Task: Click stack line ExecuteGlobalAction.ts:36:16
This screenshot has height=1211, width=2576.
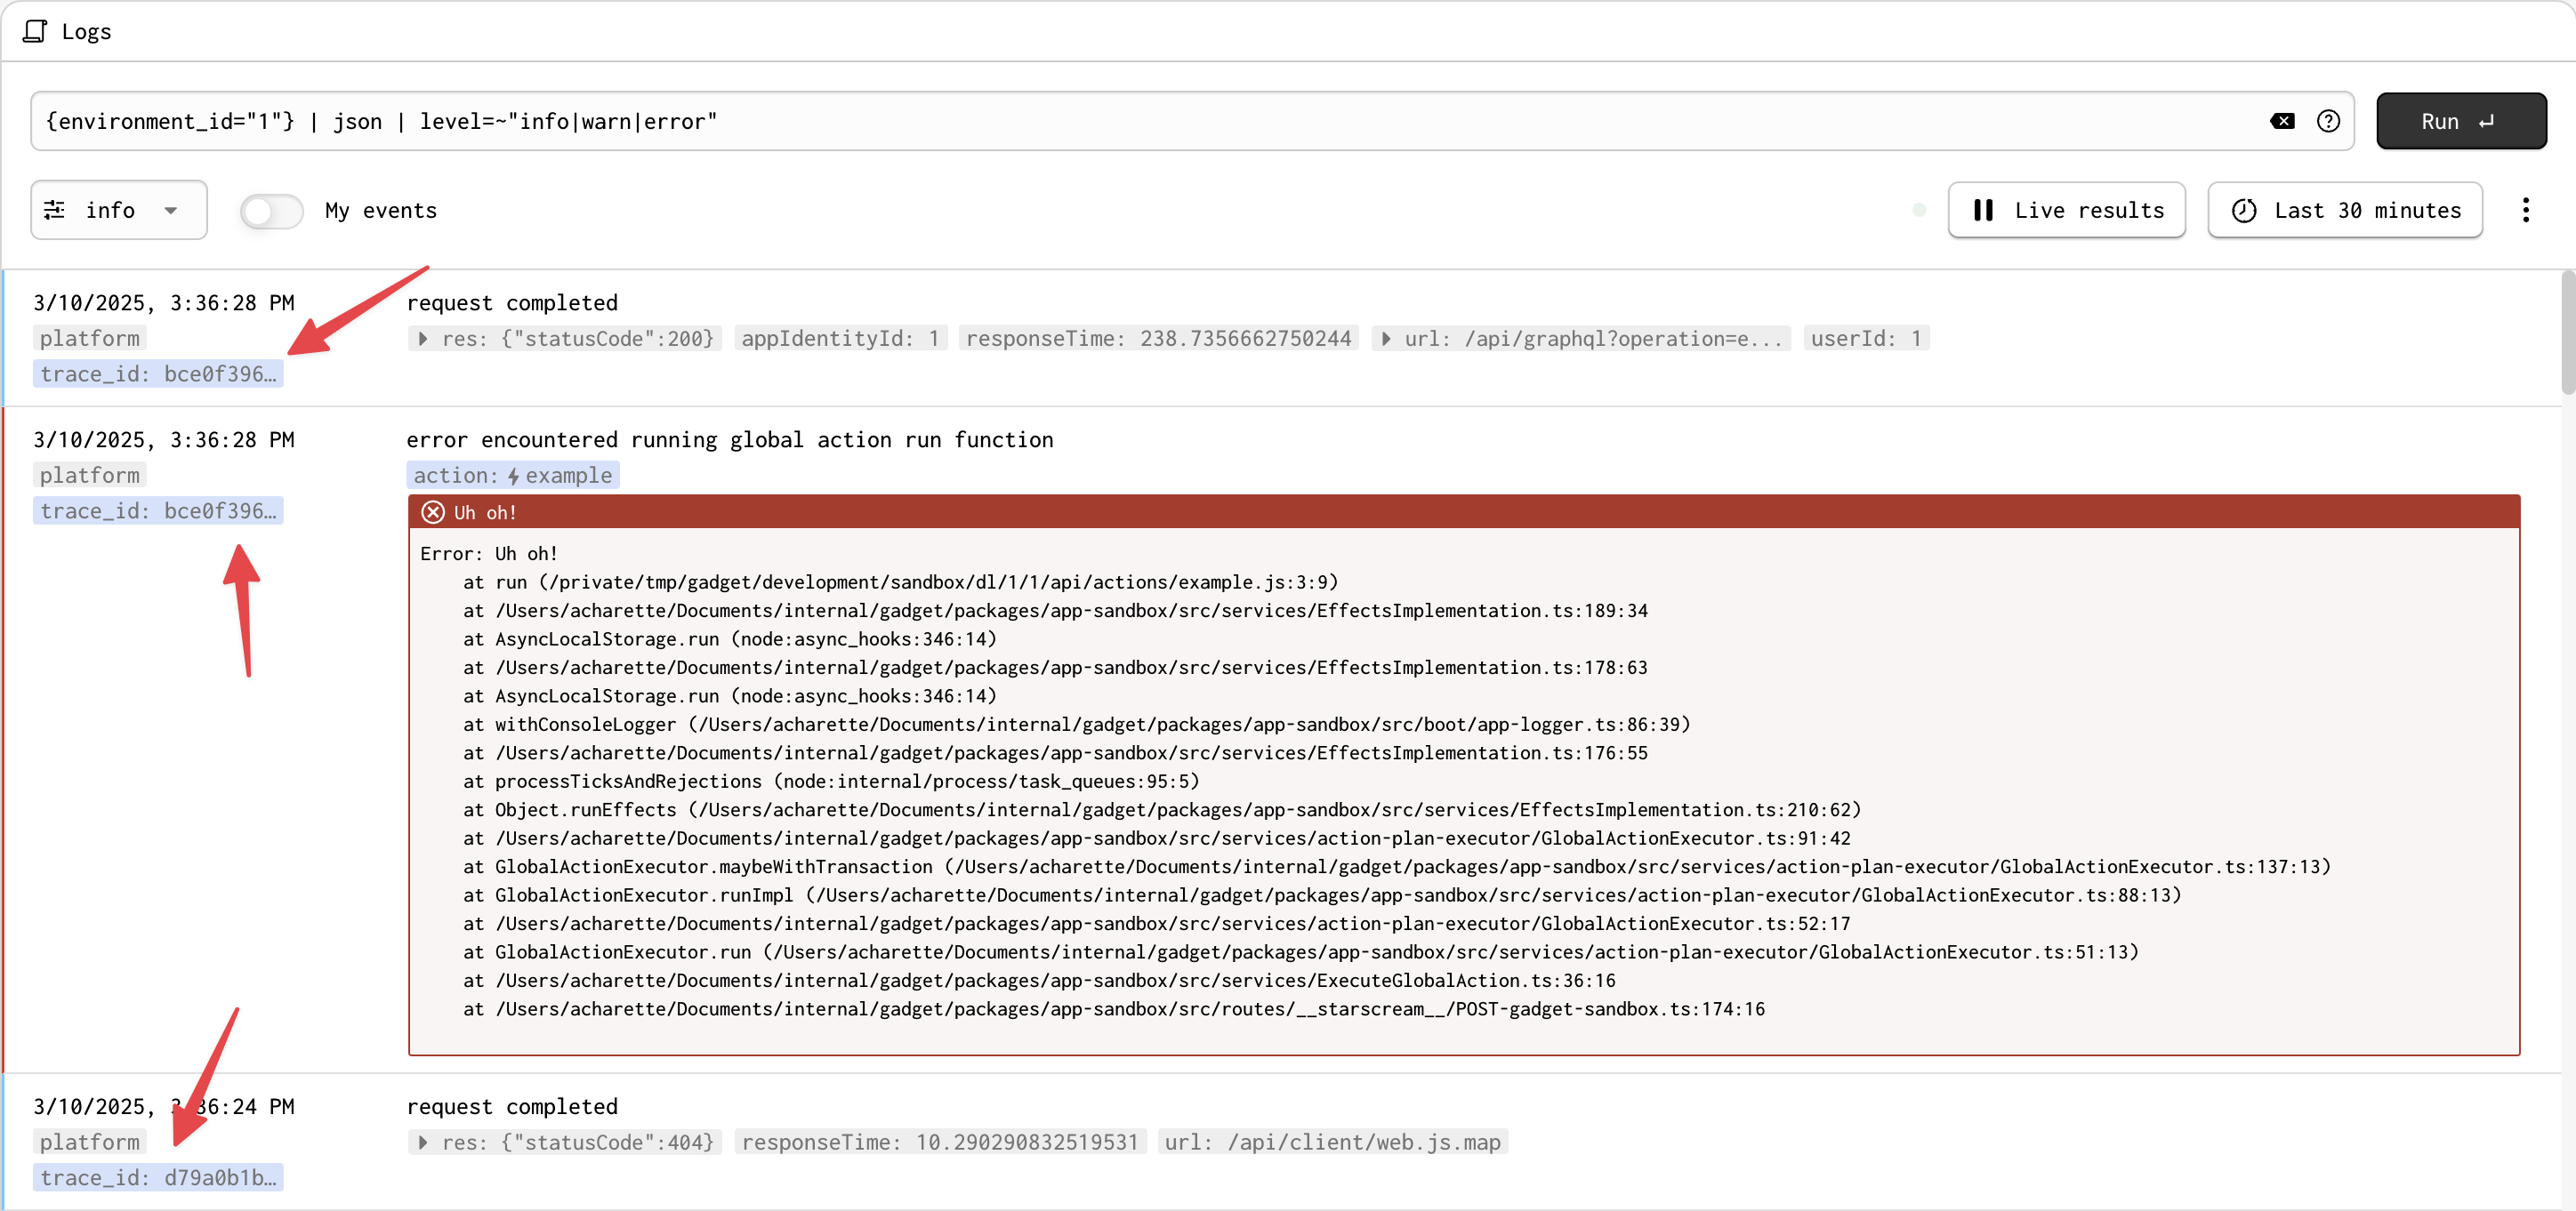Action: coord(1039,980)
